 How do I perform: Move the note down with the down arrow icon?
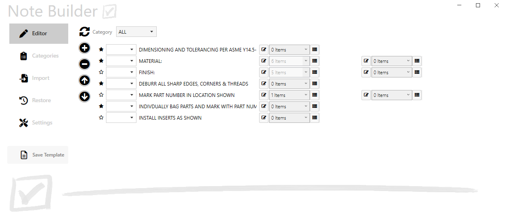click(x=84, y=97)
